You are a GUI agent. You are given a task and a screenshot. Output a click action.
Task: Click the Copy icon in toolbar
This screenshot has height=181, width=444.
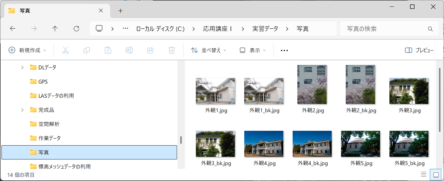pyautogui.click(x=87, y=50)
